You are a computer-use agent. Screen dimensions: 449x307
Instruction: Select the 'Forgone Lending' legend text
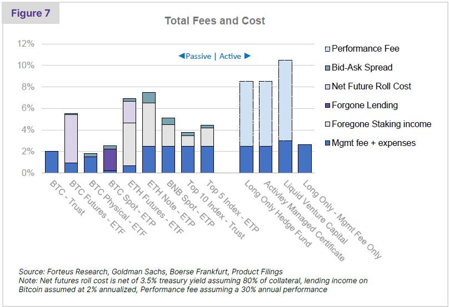coord(365,105)
